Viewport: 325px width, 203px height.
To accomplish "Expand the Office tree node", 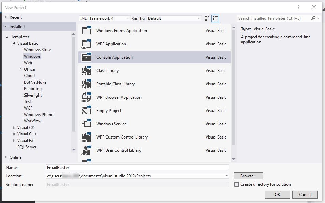I will point(20,69).
